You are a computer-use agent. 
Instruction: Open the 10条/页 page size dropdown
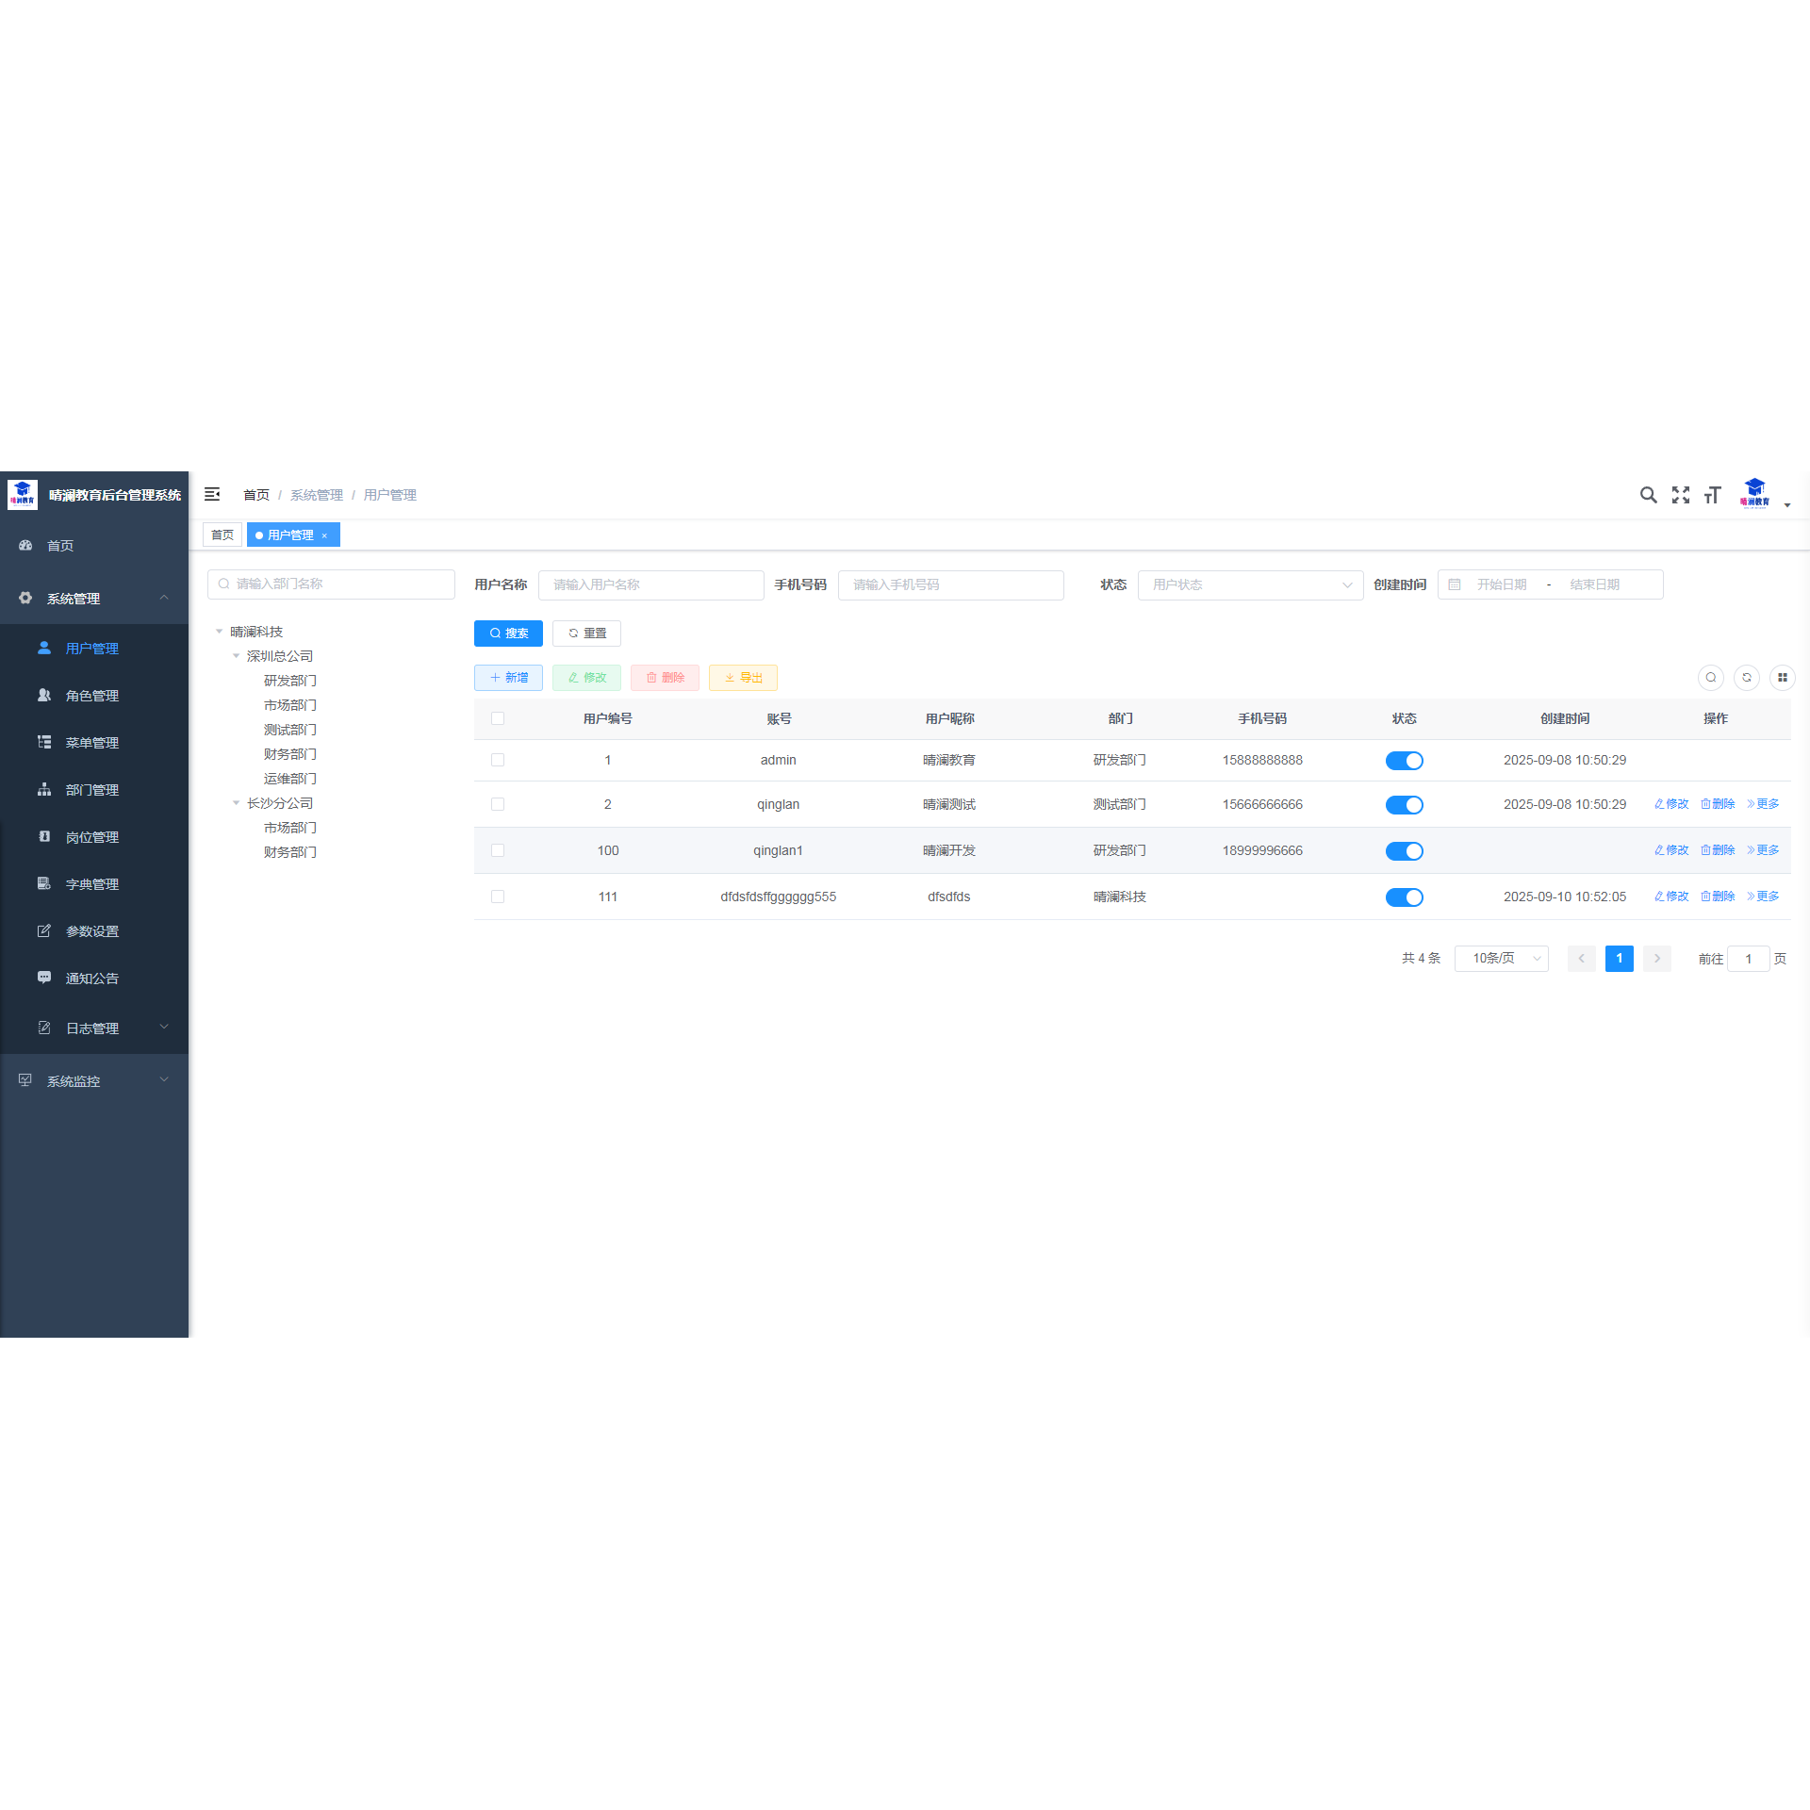(x=1501, y=959)
